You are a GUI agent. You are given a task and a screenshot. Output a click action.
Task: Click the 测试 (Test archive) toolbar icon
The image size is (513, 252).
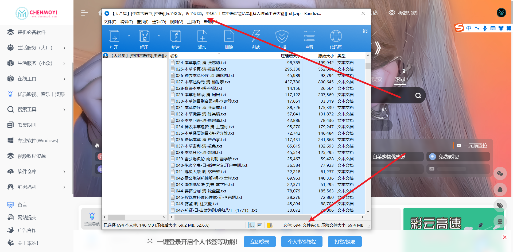coord(255,39)
